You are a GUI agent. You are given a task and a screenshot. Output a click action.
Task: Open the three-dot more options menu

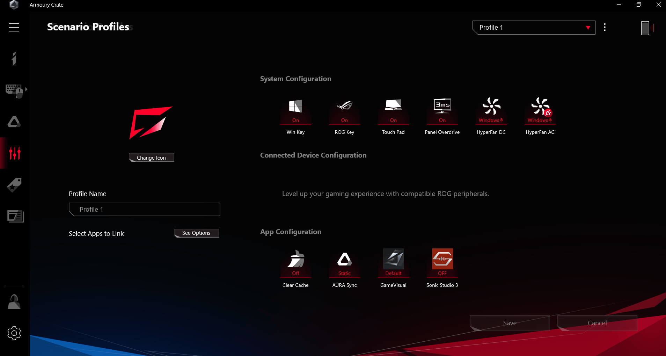pyautogui.click(x=605, y=27)
